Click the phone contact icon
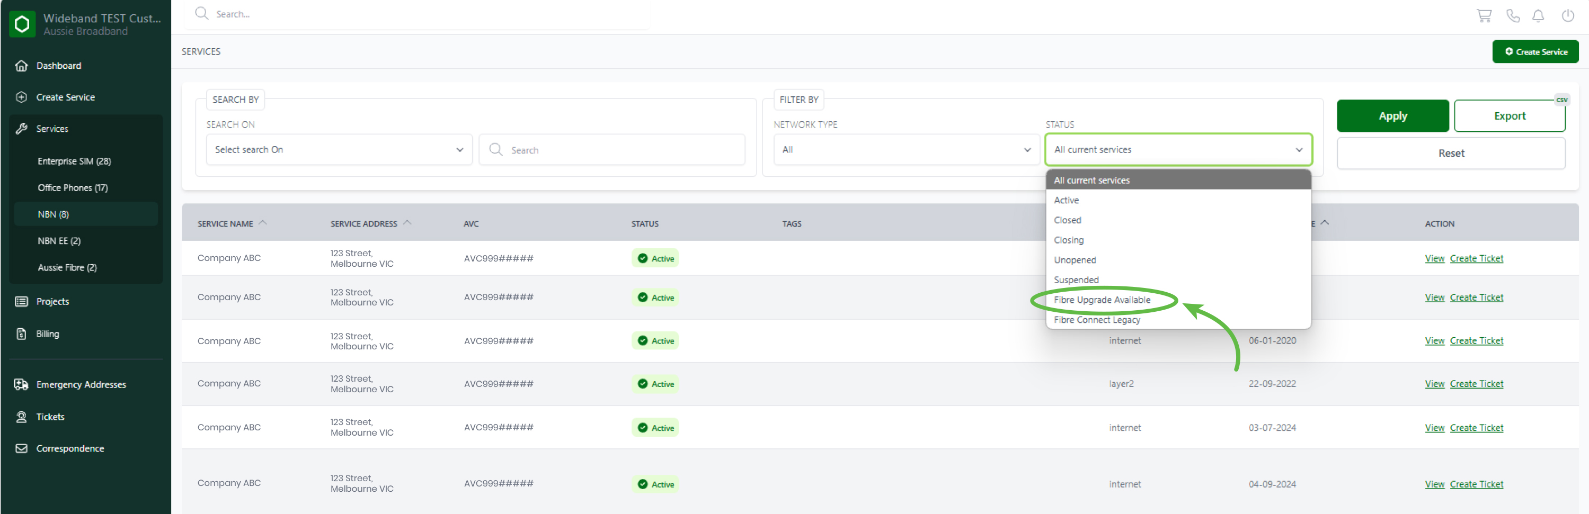1589x514 pixels. 1513,15
